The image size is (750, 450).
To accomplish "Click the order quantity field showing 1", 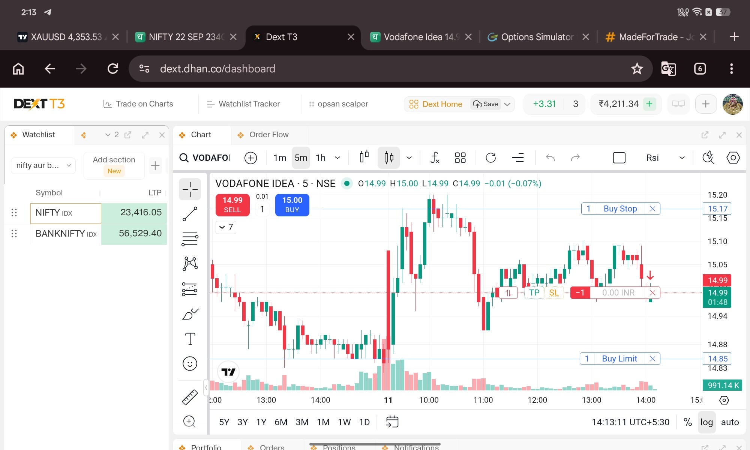I will [x=262, y=209].
